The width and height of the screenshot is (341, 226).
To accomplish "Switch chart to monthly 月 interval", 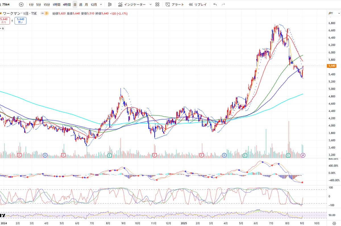I will (86, 5).
